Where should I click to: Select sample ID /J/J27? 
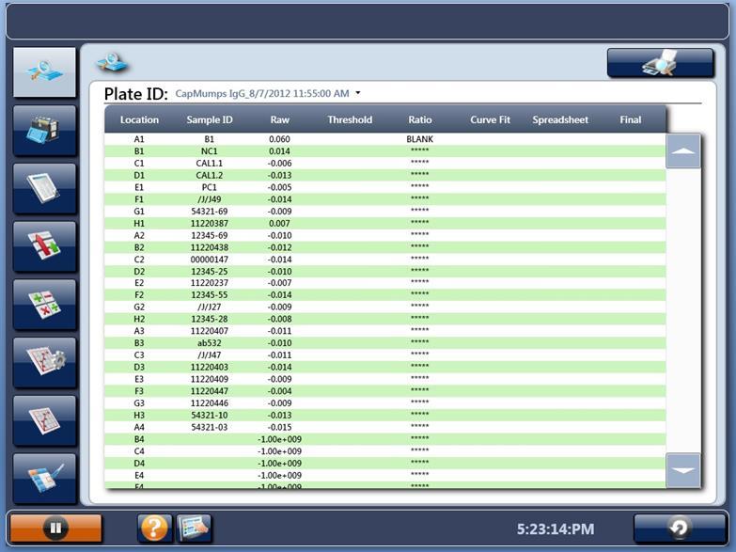pyautogui.click(x=210, y=307)
